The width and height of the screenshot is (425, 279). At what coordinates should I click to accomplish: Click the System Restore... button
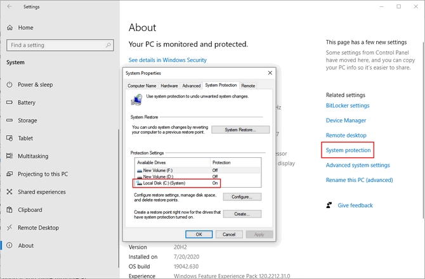tap(240, 130)
